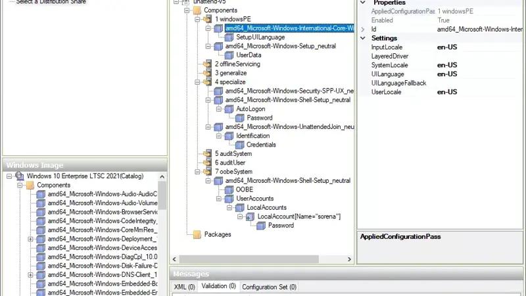Collapse the Windows-Setup_neutral node
The image size is (526, 296).
point(208,46)
